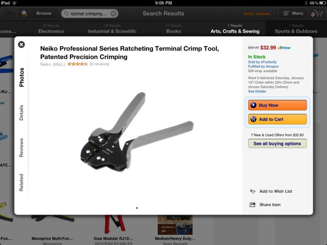The image size is (327, 245).
Task: Clear the ratchet crimping search text
Action: (x=114, y=13)
